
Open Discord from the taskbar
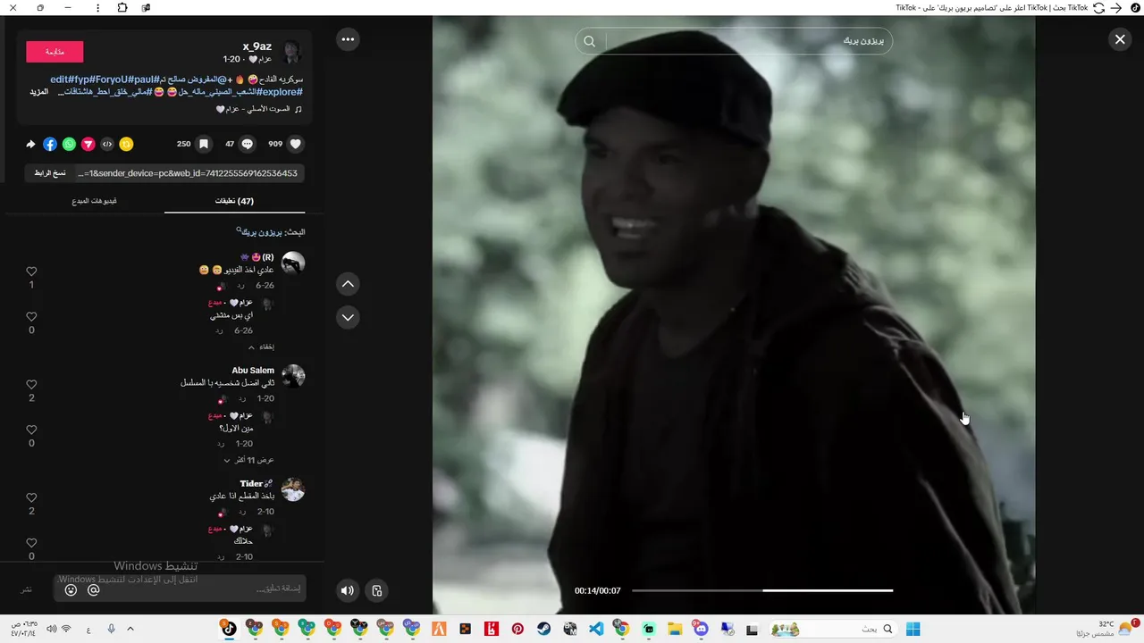click(x=701, y=629)
